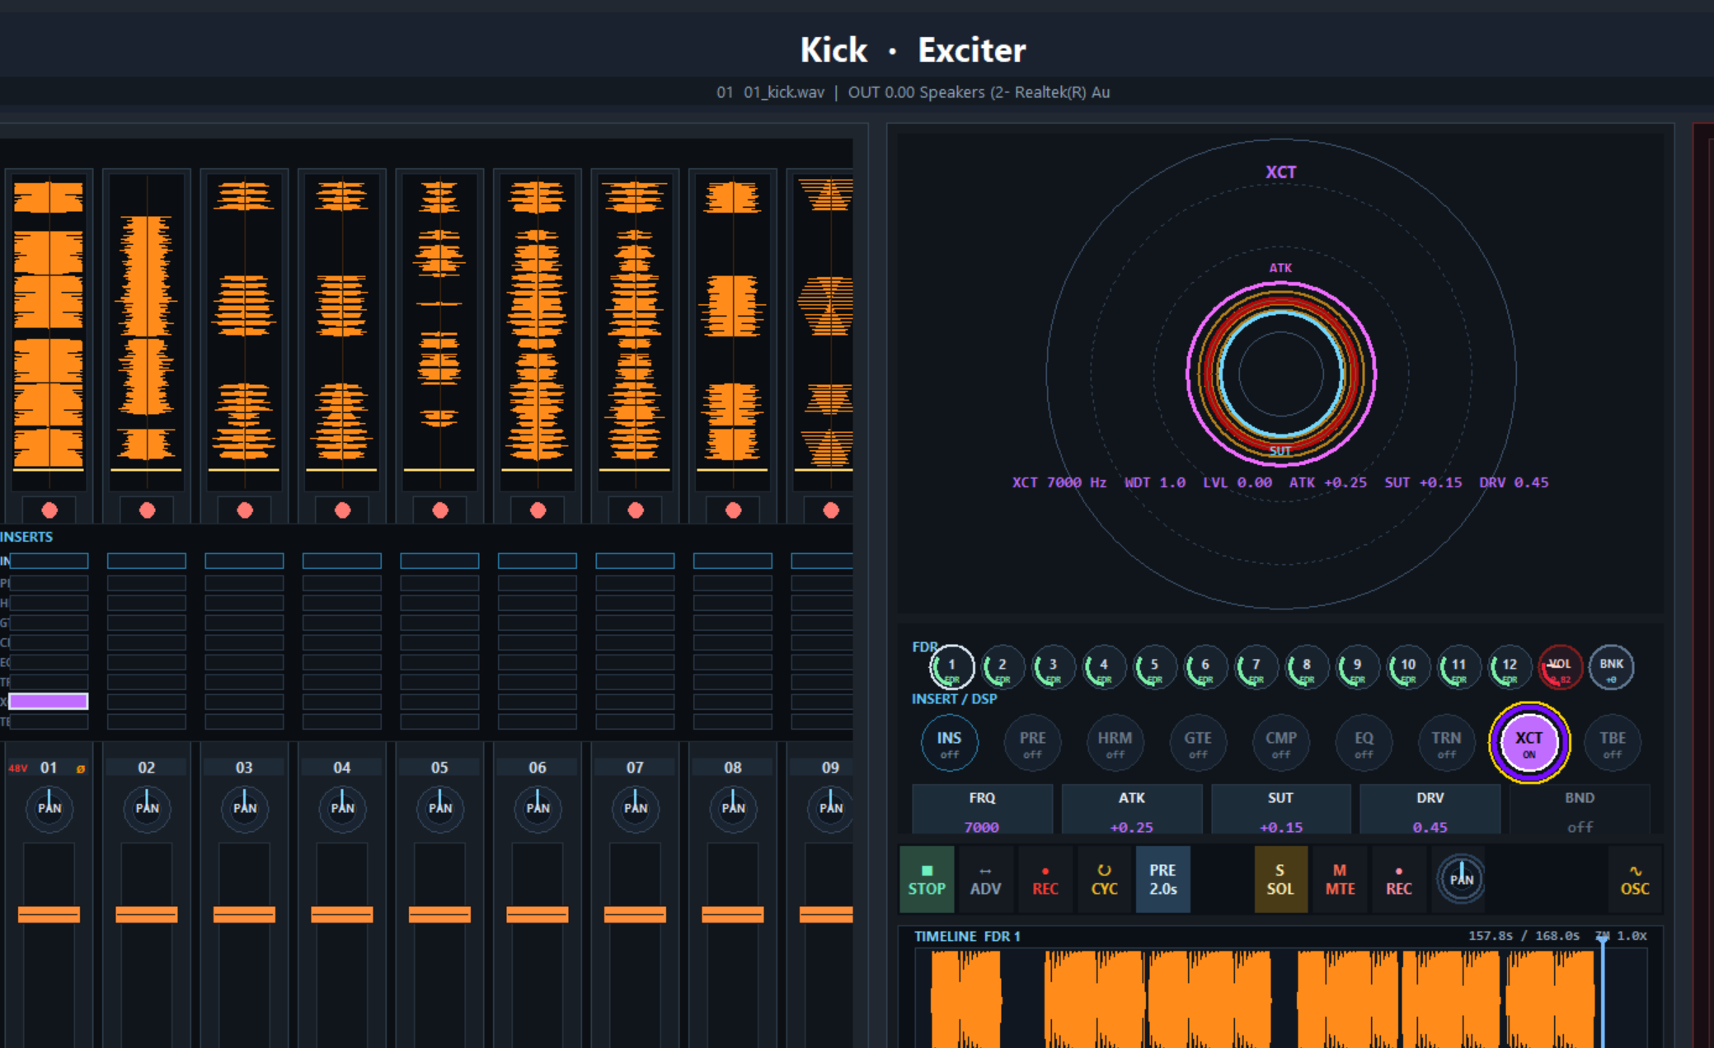This screenshot has width=1714, height=1048.
Task: Click channel 01 orange fader handle
Action: pos(49,914)
